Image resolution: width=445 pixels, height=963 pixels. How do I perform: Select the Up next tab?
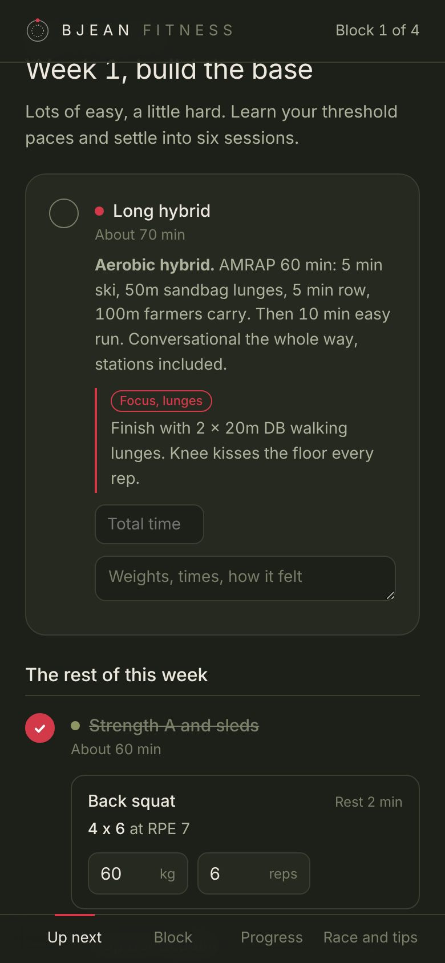coord(75,937)
